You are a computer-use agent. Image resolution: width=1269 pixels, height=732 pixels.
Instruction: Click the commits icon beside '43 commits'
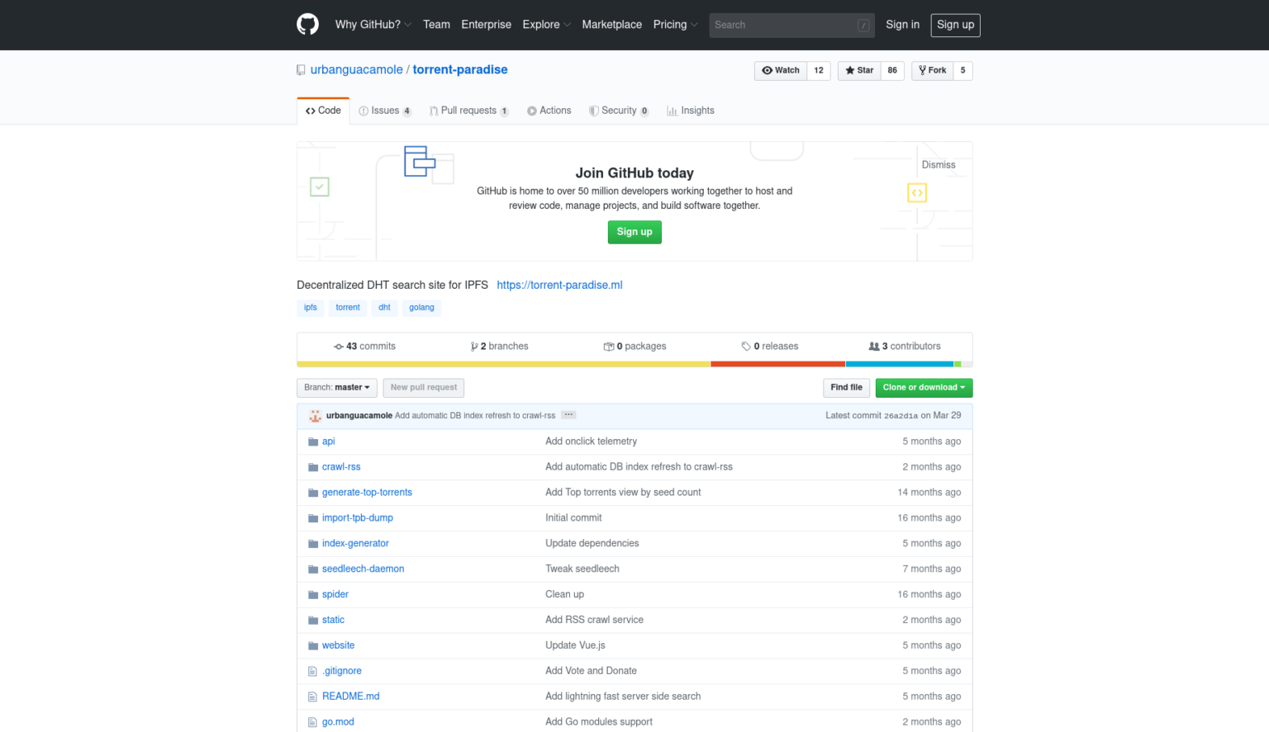(x=338, y=346)
